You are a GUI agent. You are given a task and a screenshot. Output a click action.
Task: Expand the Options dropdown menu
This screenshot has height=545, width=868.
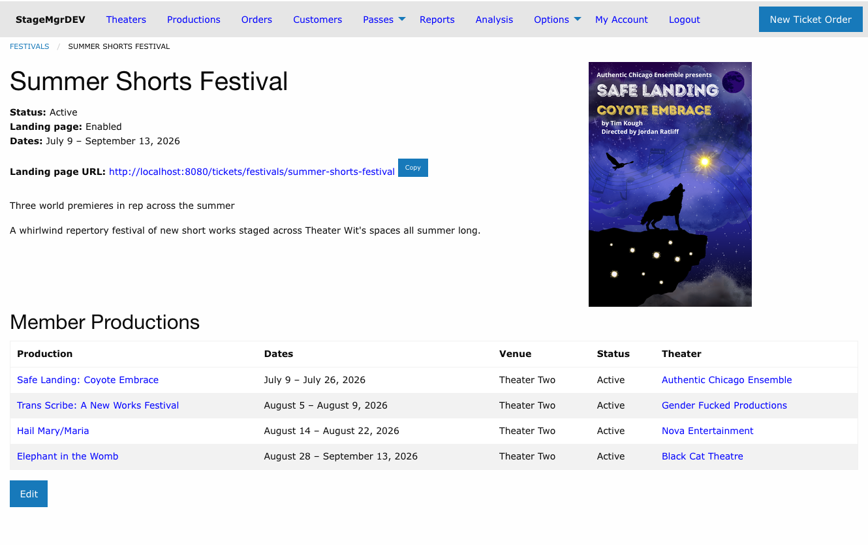tap(557, 20)
